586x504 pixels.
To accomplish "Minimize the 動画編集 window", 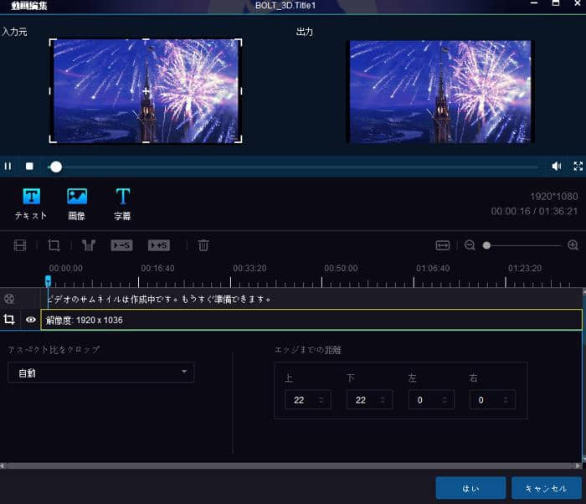I will pos(534,3).
